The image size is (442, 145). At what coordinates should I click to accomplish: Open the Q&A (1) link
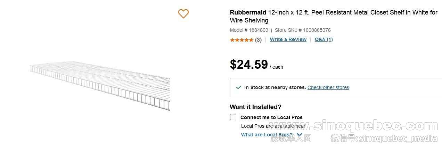pyautogui.click(x=324, y=39)
